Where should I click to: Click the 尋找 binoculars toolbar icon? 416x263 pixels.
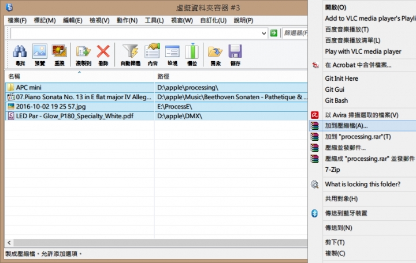point(20,51)
